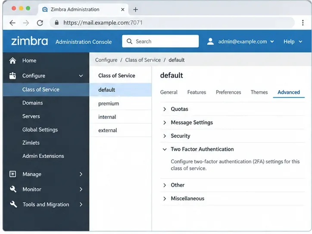Click the padlock icon in the address bar
Viewport: 312px width, 234px height.
[57, 22]
